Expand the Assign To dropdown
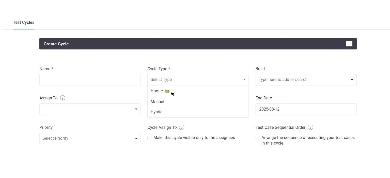This screenshot has height=178, width=390. tap(136, 109)
